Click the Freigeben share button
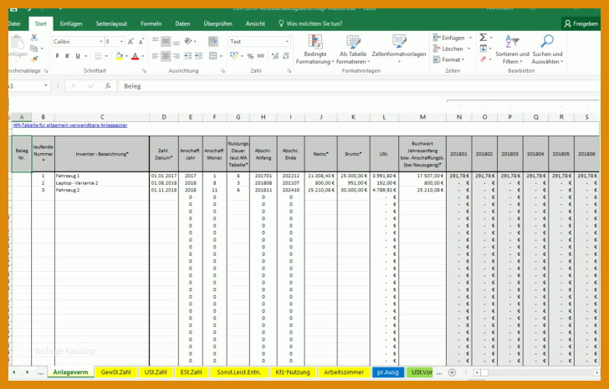 pos(581,23)
